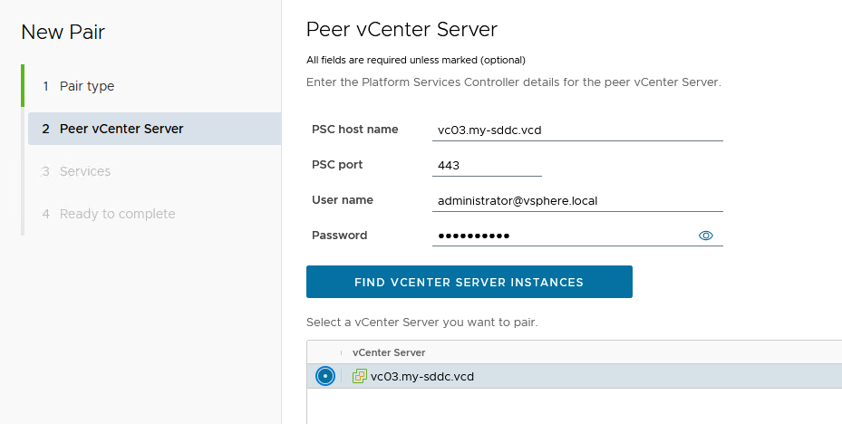Image resolution: width=842 pixels, height=424 pixels.
Task: Jump to step 4 Ready to complete
Action: click(117, 214)
